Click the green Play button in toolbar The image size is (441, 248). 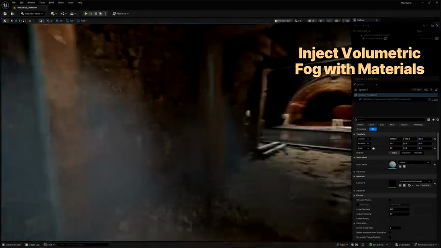(x=86, y=13)
